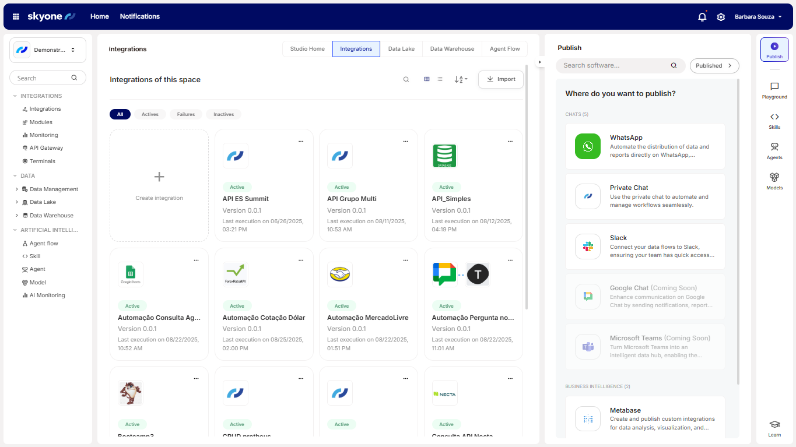796x447 pixels.
Task: Open the Playground panel icon
Action: [774, 90]
